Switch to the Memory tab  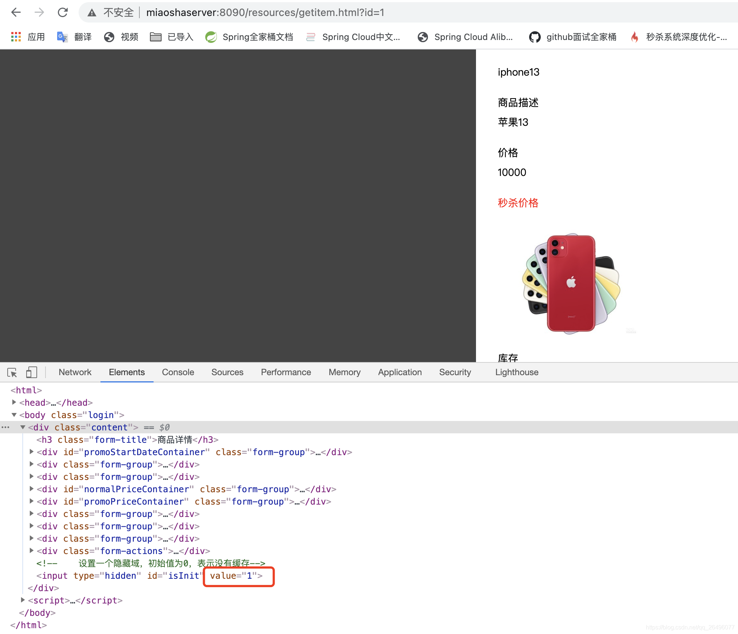[345, 372]
